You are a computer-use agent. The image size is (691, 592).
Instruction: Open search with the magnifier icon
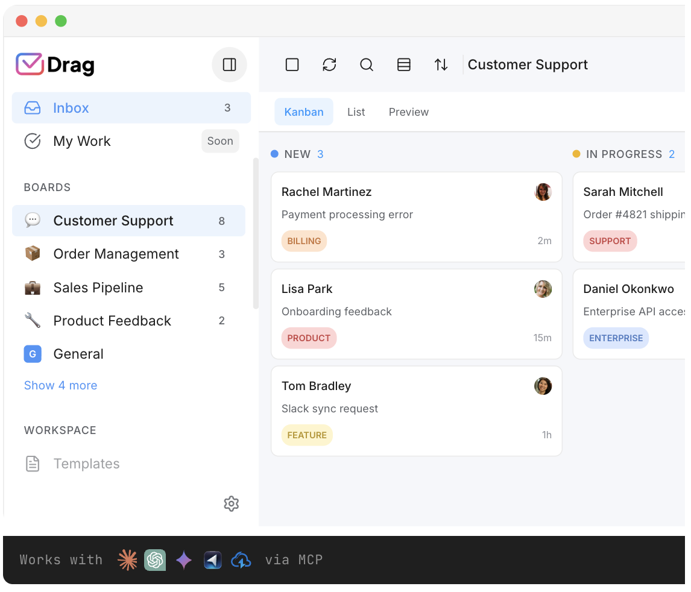pos(367,65)
